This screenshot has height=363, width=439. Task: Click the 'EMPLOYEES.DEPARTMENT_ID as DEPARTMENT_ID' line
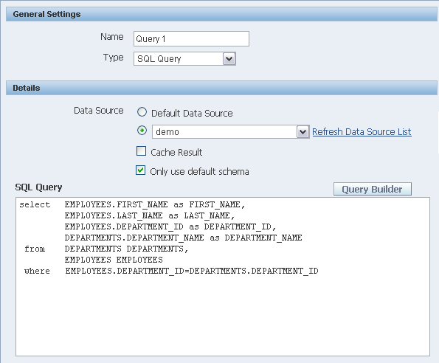[170, 227]
